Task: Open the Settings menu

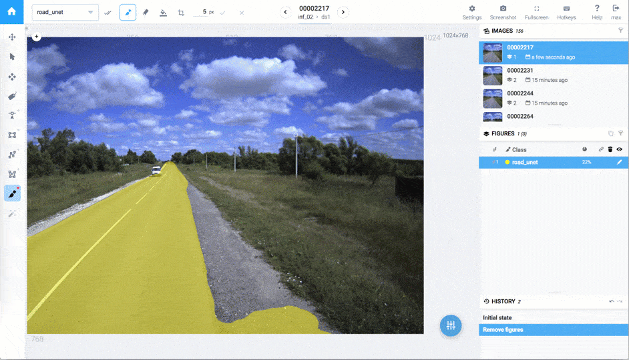Action: 471,12
